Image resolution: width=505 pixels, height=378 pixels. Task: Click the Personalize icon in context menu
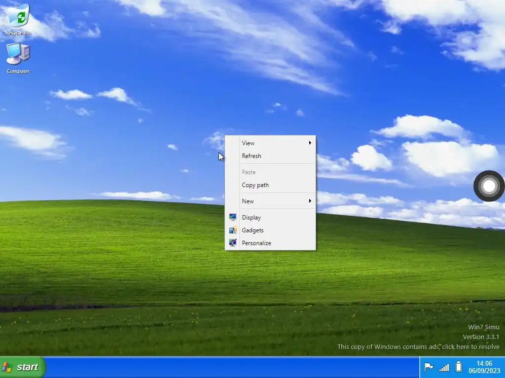click(233, 243)
